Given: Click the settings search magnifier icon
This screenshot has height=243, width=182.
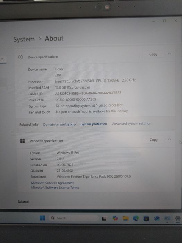Looking at the screenshot, I should (x=2, y=59).
